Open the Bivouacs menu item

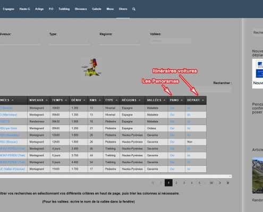coord(81,9)
